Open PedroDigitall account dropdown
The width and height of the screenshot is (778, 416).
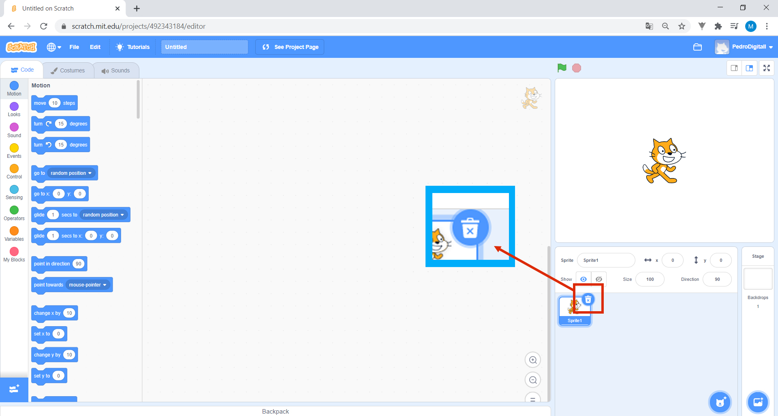[744, 47]
